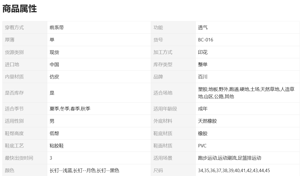Screen dimensions: 300x176
Task: Click the 中国 import origin value
Action: 54,65
